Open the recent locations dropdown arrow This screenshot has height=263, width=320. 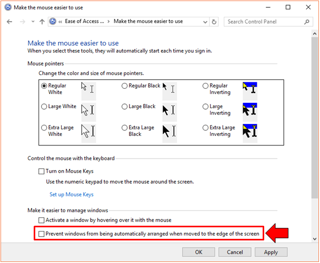[x=33, y=22]
